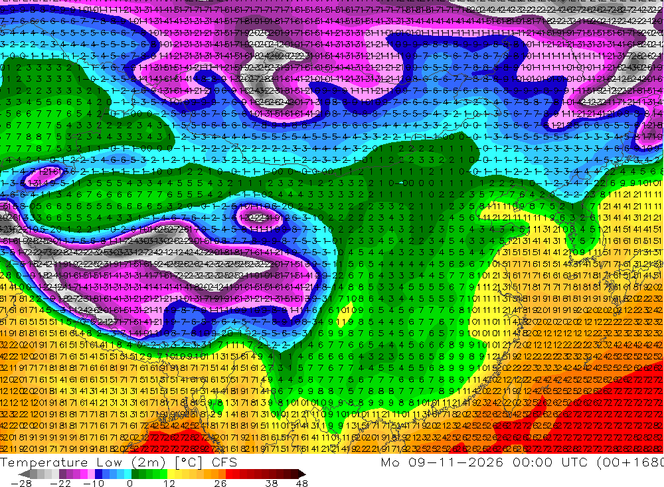The image size is (664, 487).
Task: Click the gray left arrow of the legend
Action: click(24, 474)
